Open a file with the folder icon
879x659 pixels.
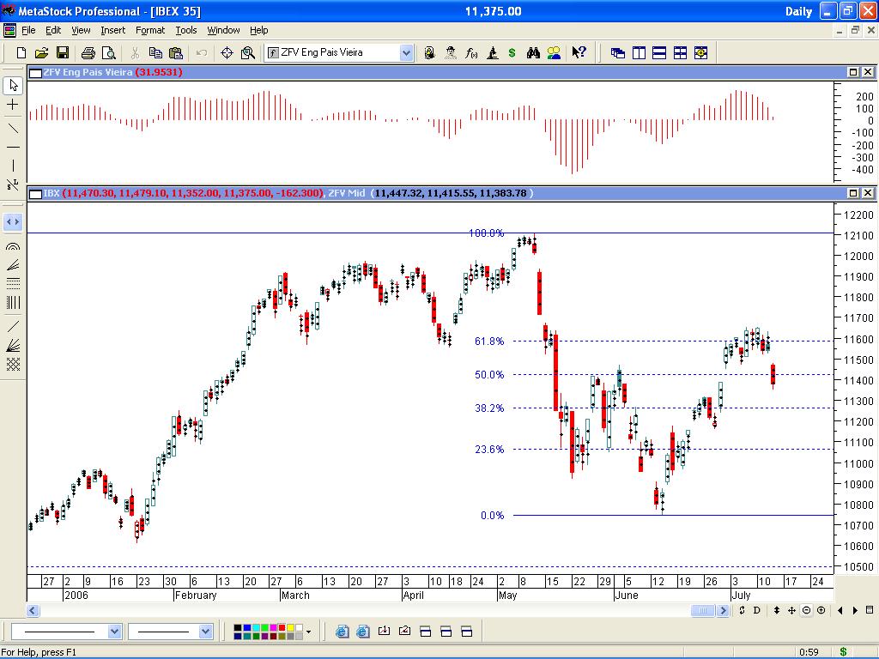pyautogui.click(x=41, y=52)
